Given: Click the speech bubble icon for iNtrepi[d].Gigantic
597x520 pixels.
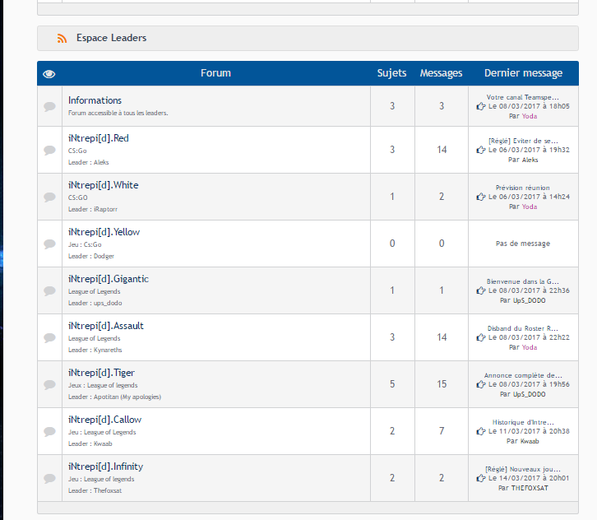Looking at the screenshot, I should (49, 291).
